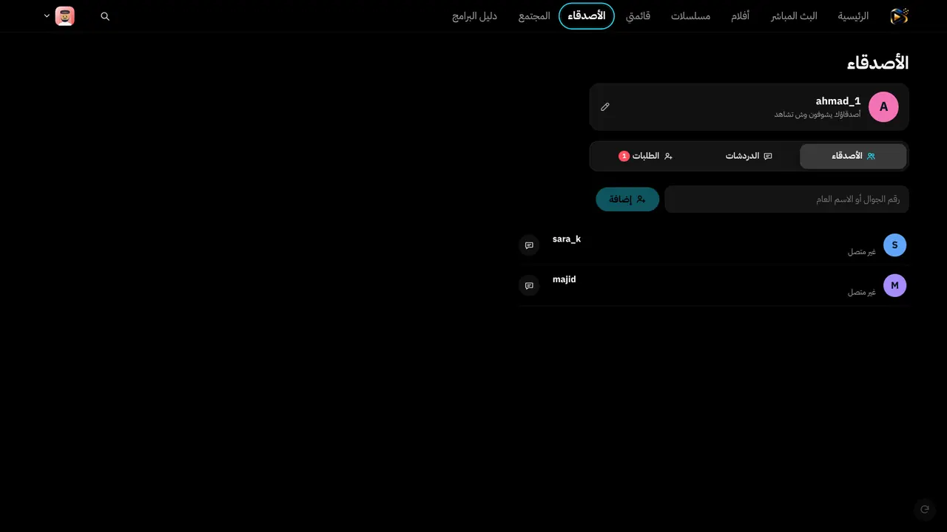Click the sara_k username text

pyautogui.click(x=567, y=239)
